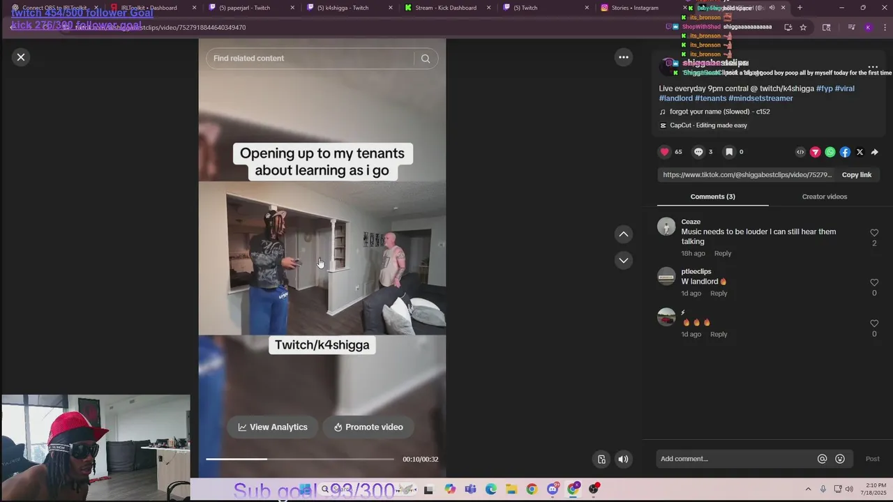The height and width of the screenshot is (502, 893).
Task: Open Microsoft Edge from taskbar
Action: (491, 489)
